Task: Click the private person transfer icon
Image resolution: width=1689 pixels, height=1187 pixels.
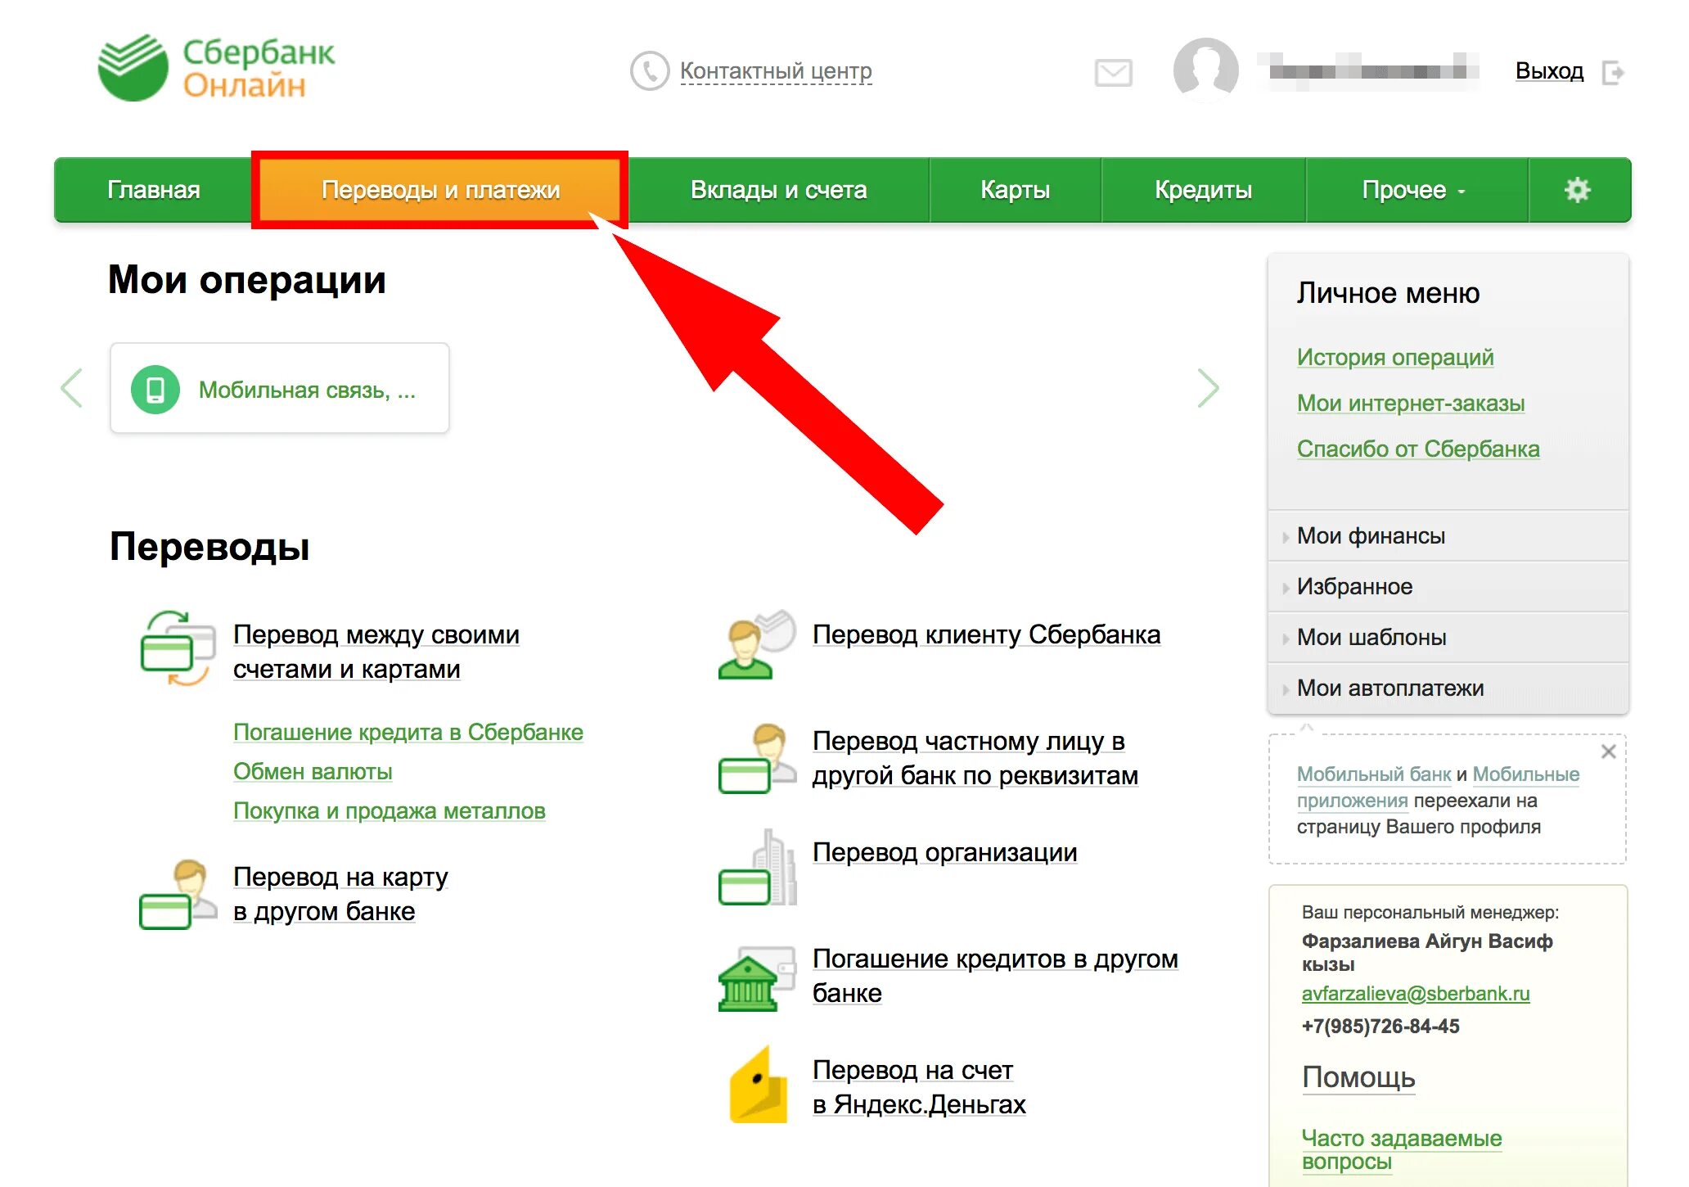Action: (x=757, y=758)
